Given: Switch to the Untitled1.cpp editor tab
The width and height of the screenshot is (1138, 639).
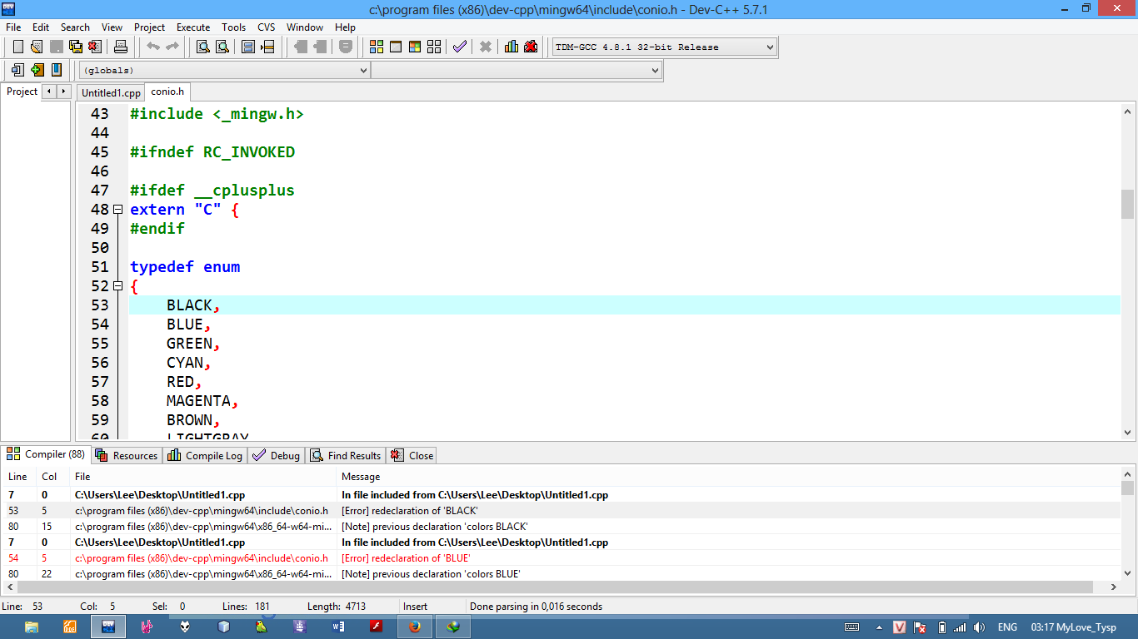Looking at the screenshot, I should pyautogui.click(x=111, y=93).
